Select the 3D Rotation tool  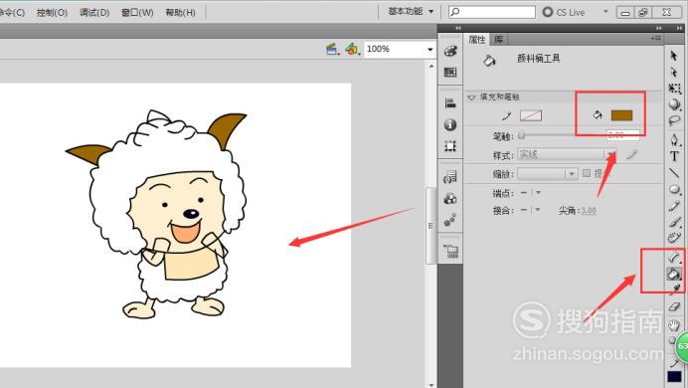[674, 104]
